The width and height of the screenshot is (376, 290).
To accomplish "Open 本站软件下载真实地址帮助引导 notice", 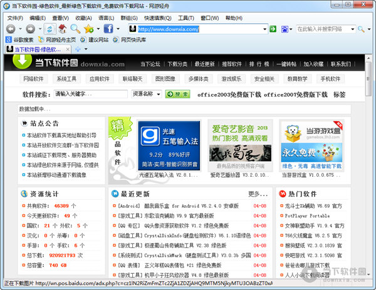I will coord(61,135).
